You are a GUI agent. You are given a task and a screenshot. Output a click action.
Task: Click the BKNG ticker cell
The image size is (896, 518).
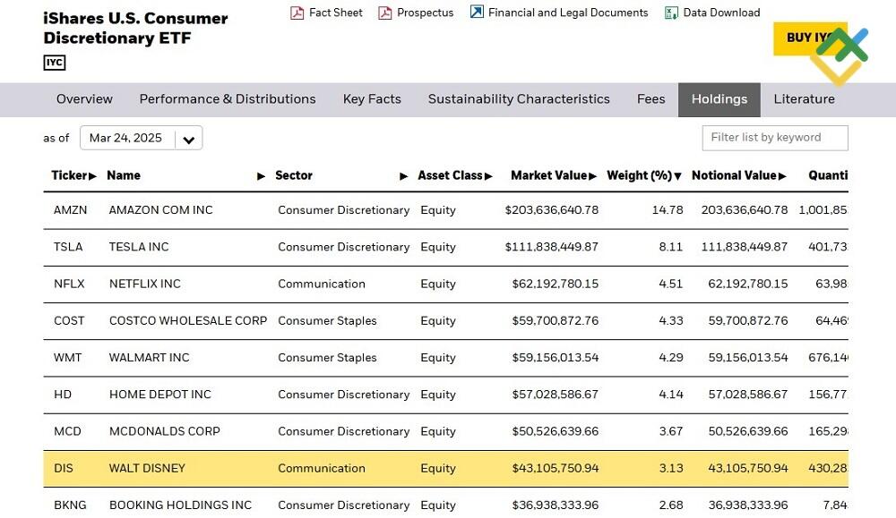tap(70, 505)
